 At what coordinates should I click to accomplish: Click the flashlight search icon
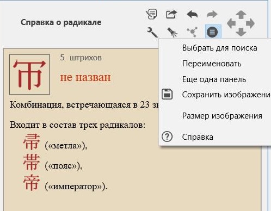pos(172,32)
